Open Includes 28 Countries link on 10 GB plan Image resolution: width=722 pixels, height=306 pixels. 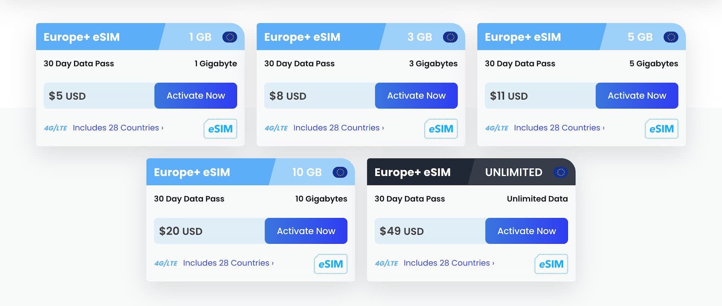(228, 263)
